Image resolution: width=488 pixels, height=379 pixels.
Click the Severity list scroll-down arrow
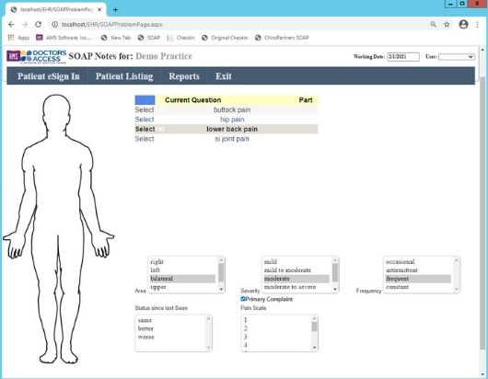pyautogui.click(x=335, y=289)
